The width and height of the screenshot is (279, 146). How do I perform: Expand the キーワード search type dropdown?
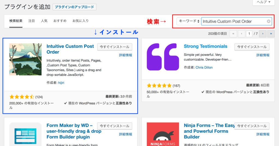click(189, 21)
